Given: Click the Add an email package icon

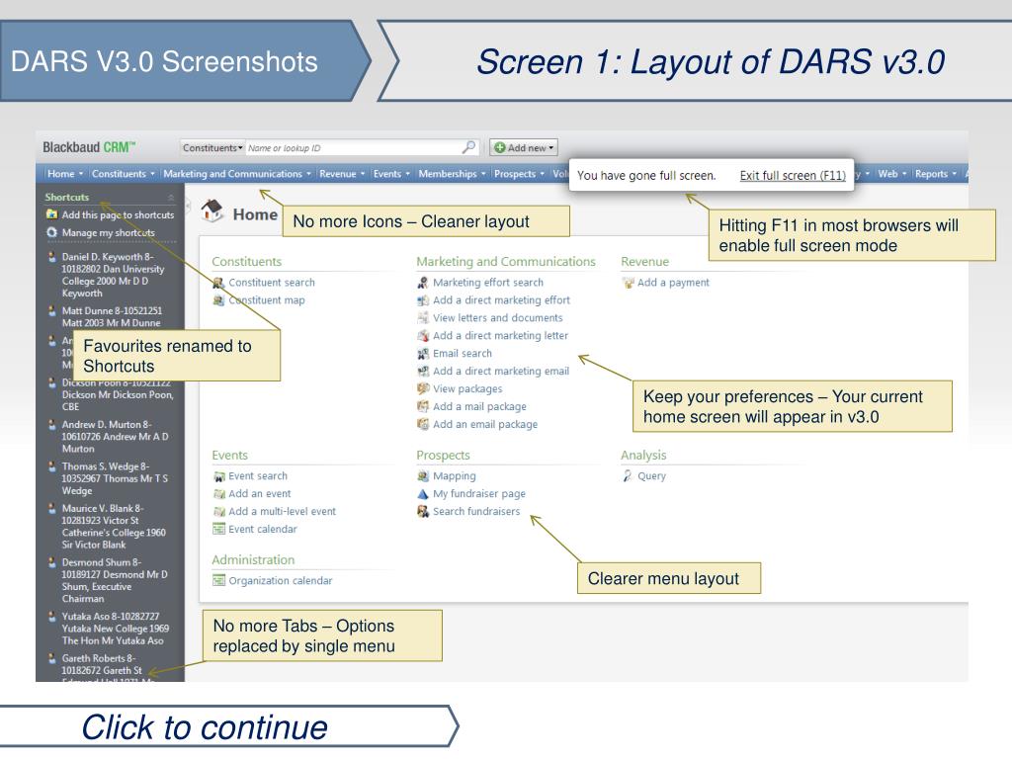Looking at the screenshot, I should (423, 424).
